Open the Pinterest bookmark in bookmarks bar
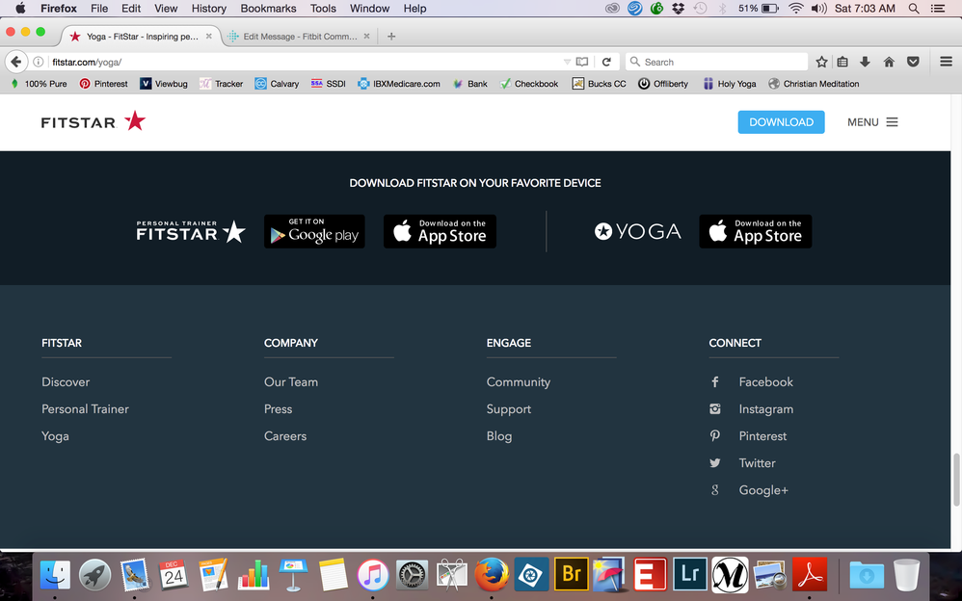This screenshot has height=601, width=962. pos(103,84)
